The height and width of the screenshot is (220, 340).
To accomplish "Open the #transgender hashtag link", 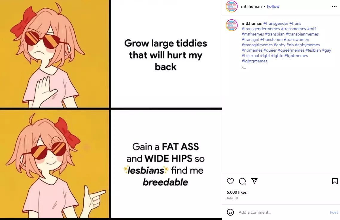I will point(276,23).
